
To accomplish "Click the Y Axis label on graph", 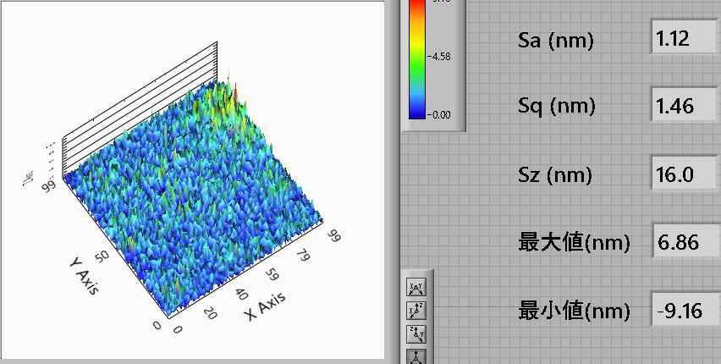I will click(83, 273).
